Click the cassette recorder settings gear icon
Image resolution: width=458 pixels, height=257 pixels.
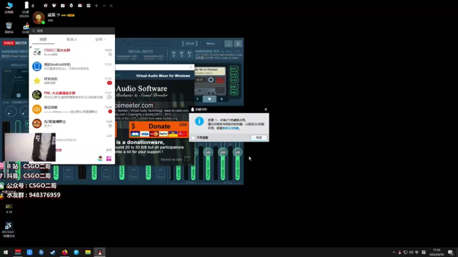click(x=211, y=80)
